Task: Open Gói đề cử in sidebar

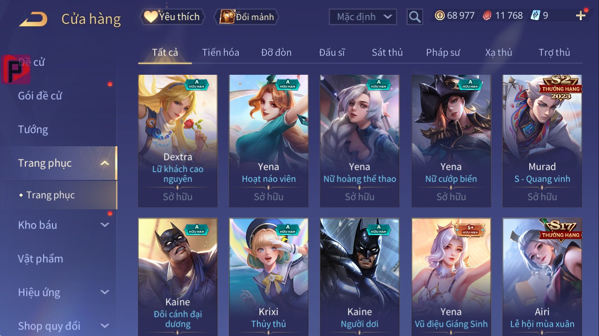Action: [40, 96]
